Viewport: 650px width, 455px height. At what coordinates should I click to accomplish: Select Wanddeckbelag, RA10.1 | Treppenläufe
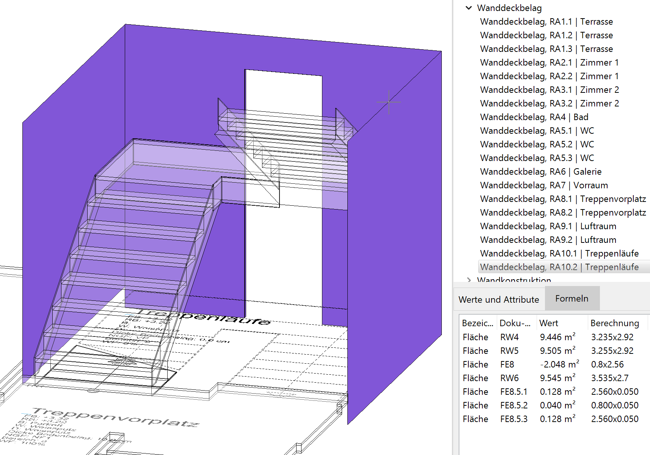[559, 253]
